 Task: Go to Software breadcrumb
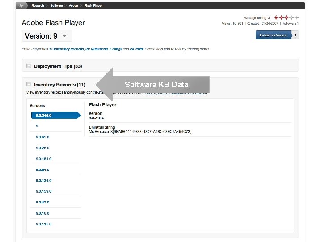click(56, 5)
